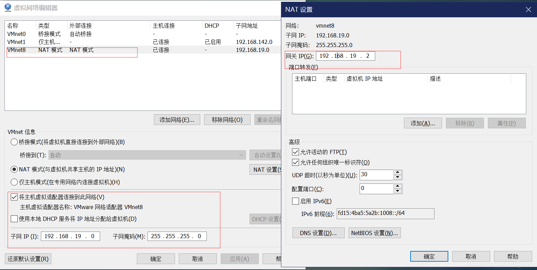Click 取消 in NAT 设置 dialog
This screenshot has width=537, height=270.
point(471,256)
